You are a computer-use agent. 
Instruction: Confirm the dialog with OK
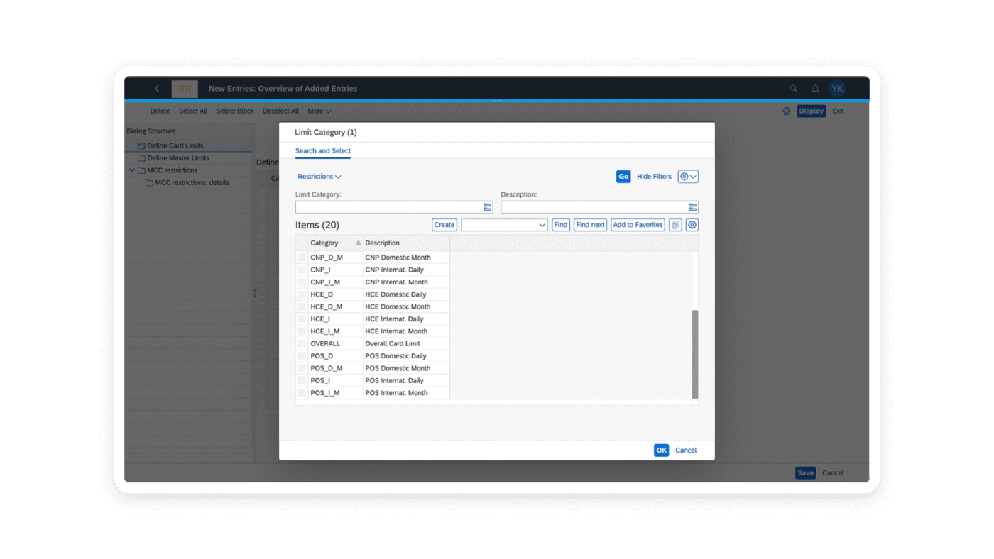tap(660, 450)
